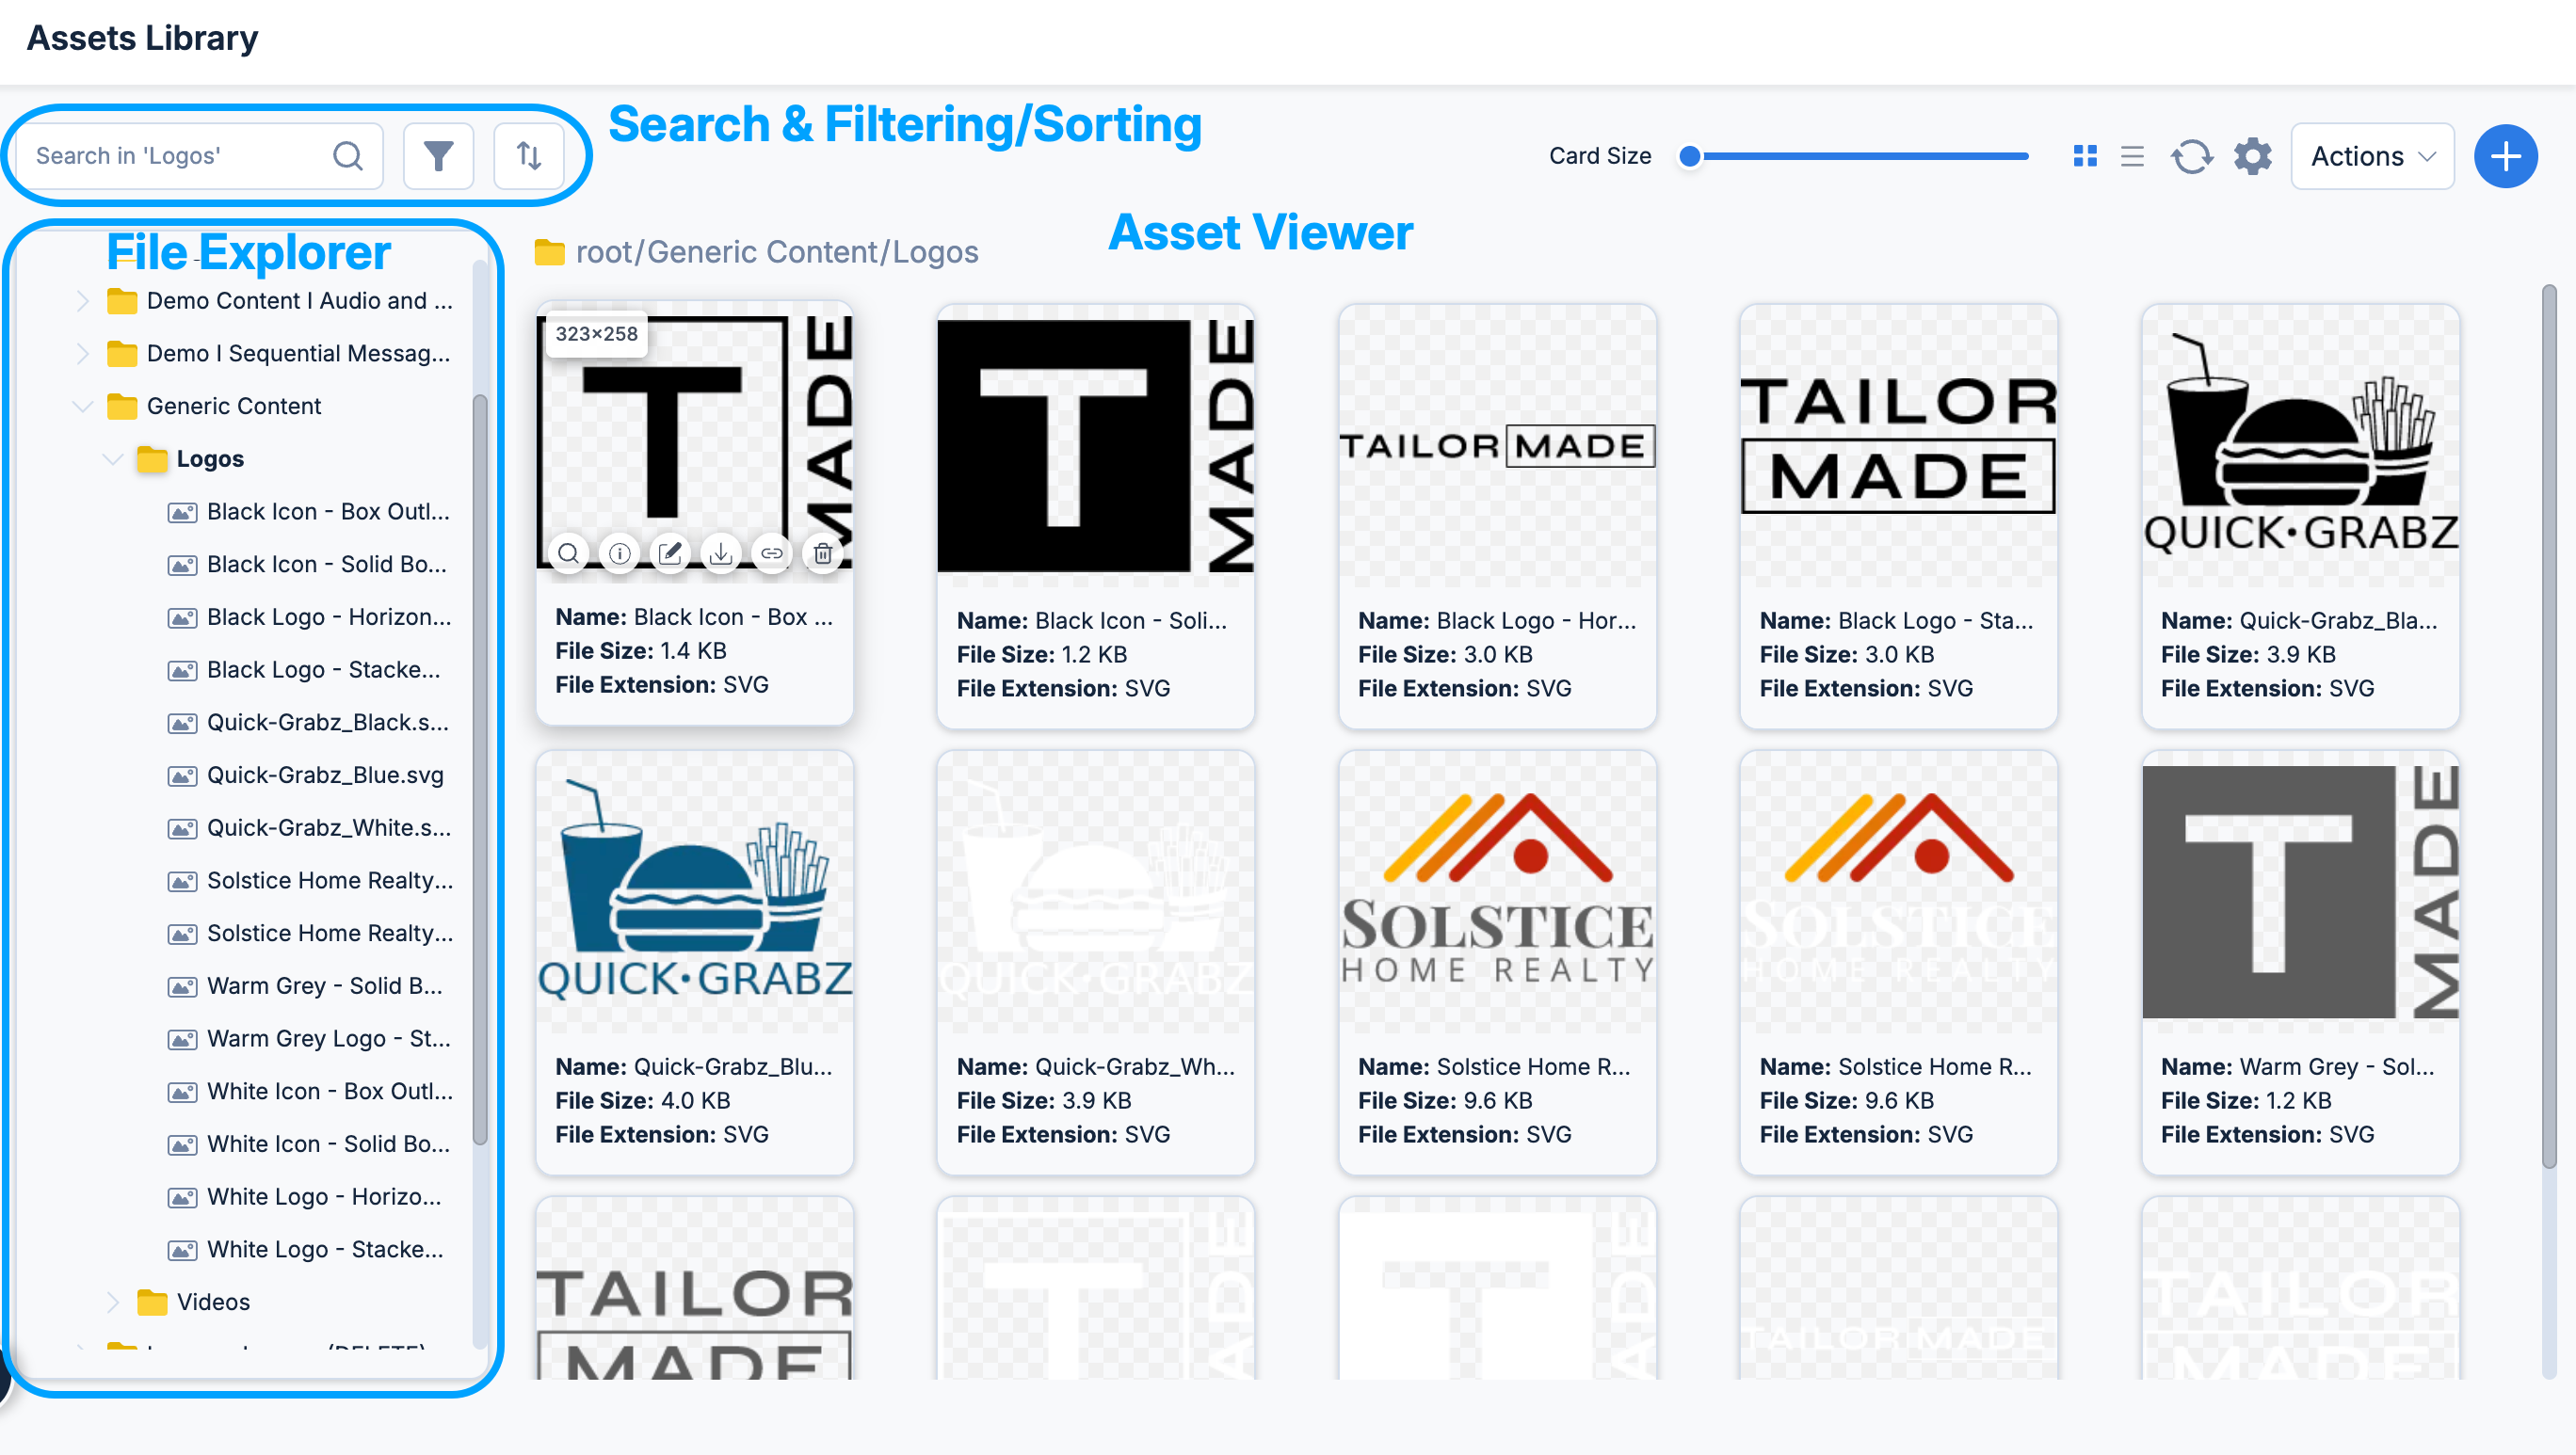Screen dimensions: 2576x1455
Task: Click the Generic Content folder icon
Action: point(122,406)
